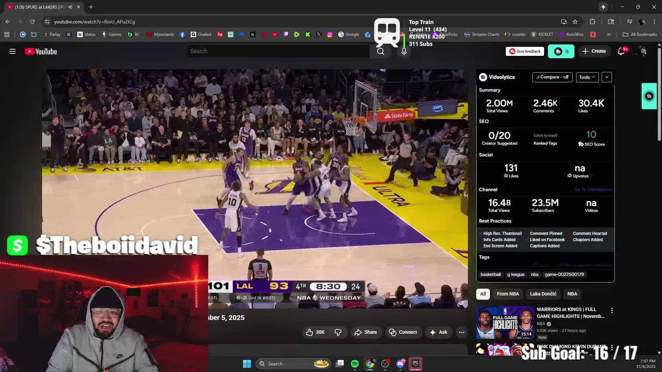Go back in Chrome navigation
Image resolution: width=662 pixels, height=372 pixels.
(7, 22)
